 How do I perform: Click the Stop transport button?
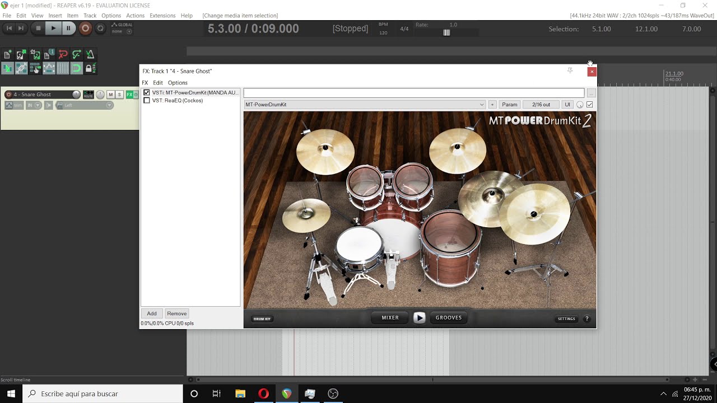click(38, 28)
